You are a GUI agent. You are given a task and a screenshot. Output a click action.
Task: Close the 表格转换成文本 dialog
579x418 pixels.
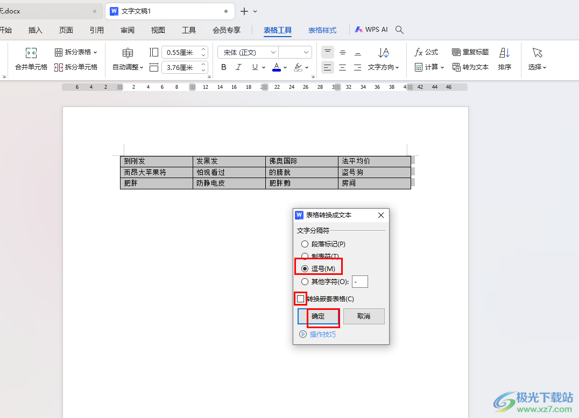click(381, 215)
